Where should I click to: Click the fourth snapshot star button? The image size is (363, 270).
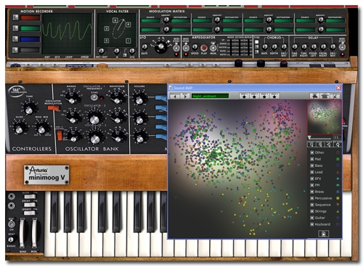pyautogui.click(x=274, y=96)
